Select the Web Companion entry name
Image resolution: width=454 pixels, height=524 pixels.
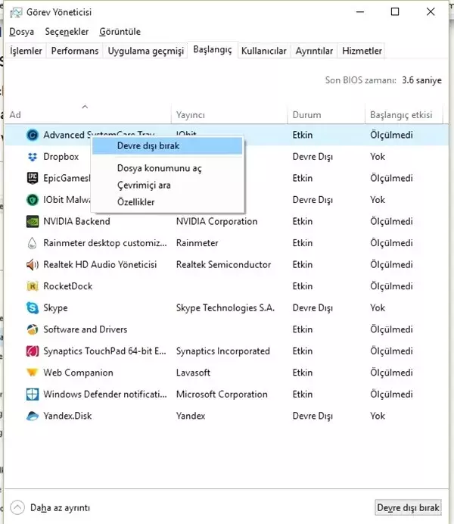[x=79, y=373]
